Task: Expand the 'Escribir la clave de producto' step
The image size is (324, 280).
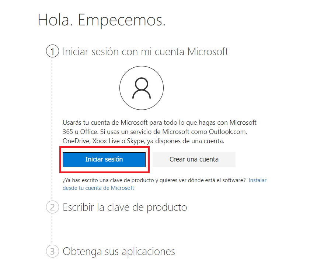Action: coord(125,207)
